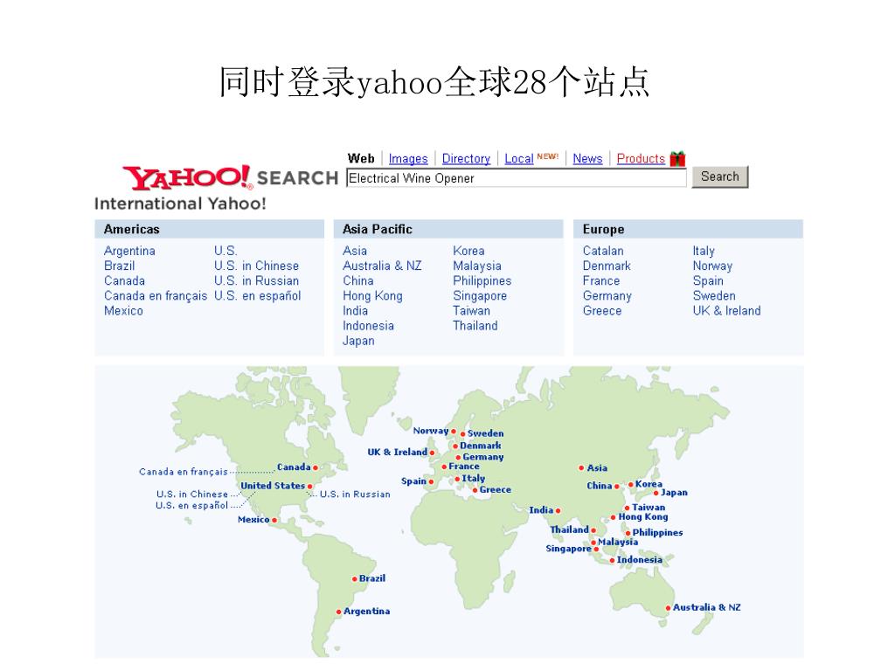Open the Products search tab

point(641,159)
